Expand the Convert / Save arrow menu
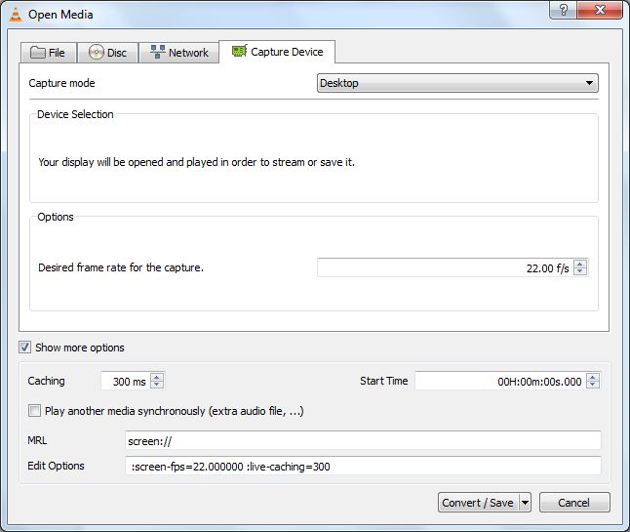This screenshot has width=630, height=532. point(525,503)
